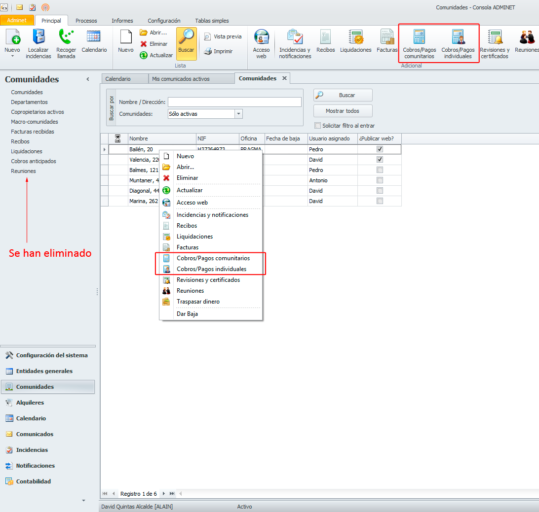Open the Comunidades filter dropdown
Viewport: 539px width, 512px height.
click(239, 114)
